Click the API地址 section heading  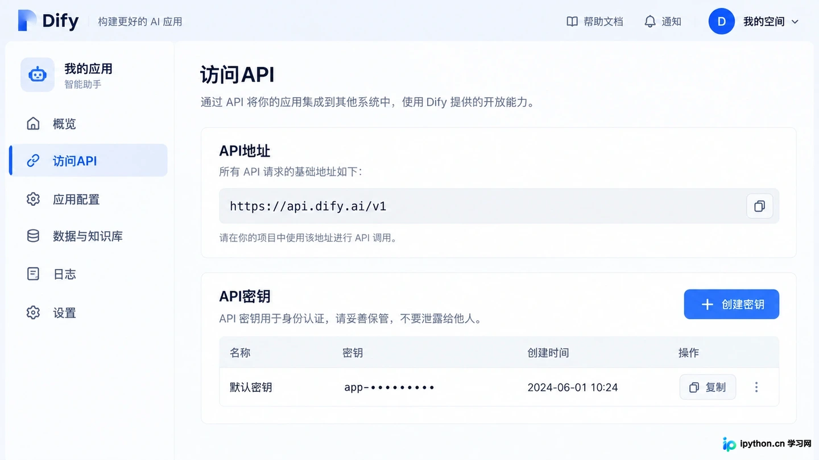(x=245, y=151)
